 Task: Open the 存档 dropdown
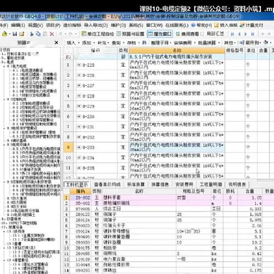(x=133, y=43)
